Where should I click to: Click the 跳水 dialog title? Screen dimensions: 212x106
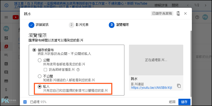27,13
